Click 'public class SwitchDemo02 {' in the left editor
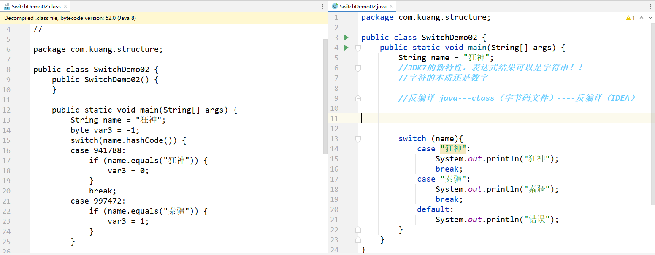Screen dimensions: 655x255 (x=96, y=70)
